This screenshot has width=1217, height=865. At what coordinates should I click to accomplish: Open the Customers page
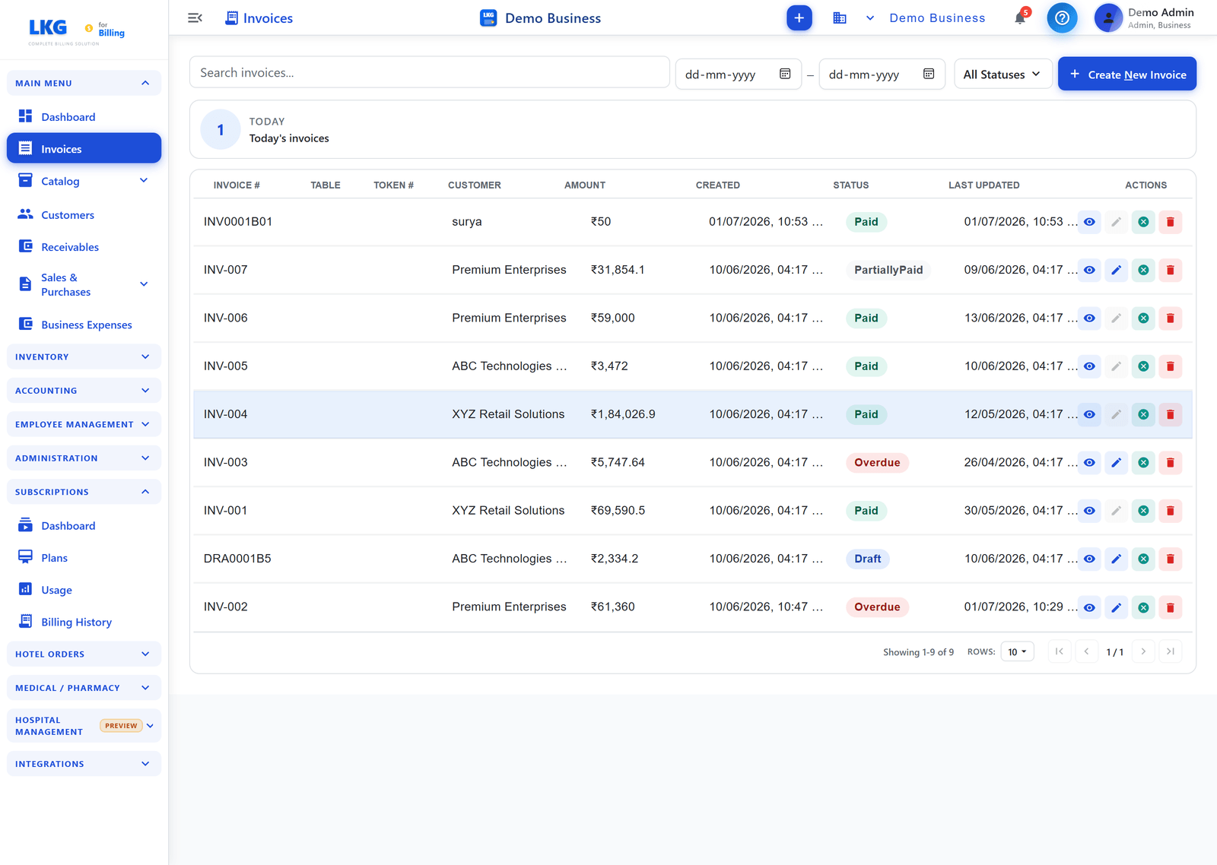tap(84, 214)
